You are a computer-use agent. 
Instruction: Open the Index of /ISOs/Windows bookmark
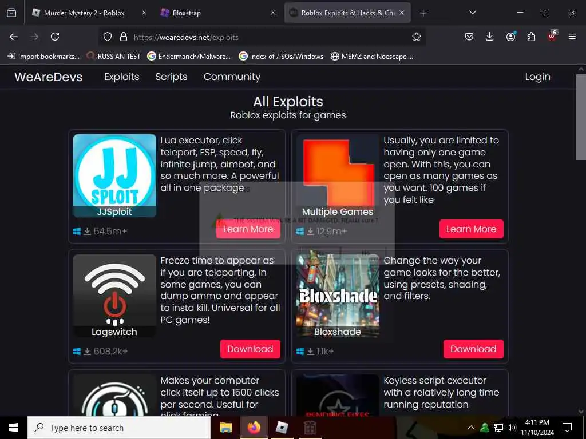coord(281,57)
